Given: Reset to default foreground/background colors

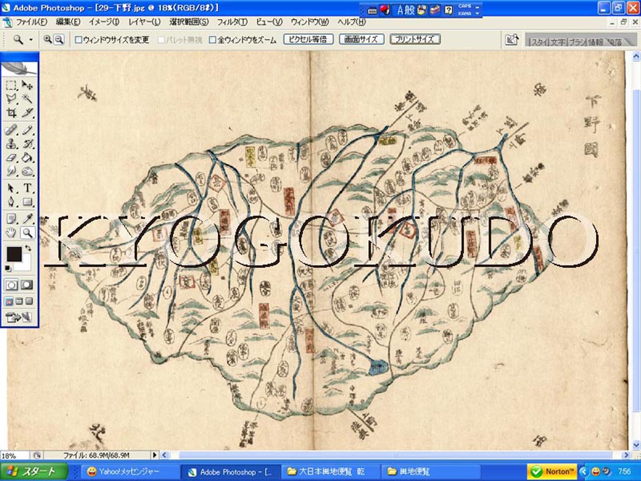Looking at the screenshot, I should [x=8, y=268].
